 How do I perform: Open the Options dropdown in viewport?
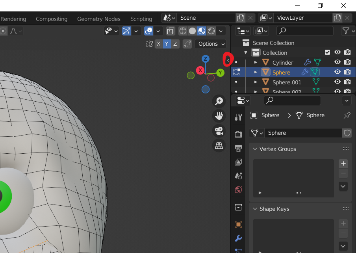coord(211,44)
